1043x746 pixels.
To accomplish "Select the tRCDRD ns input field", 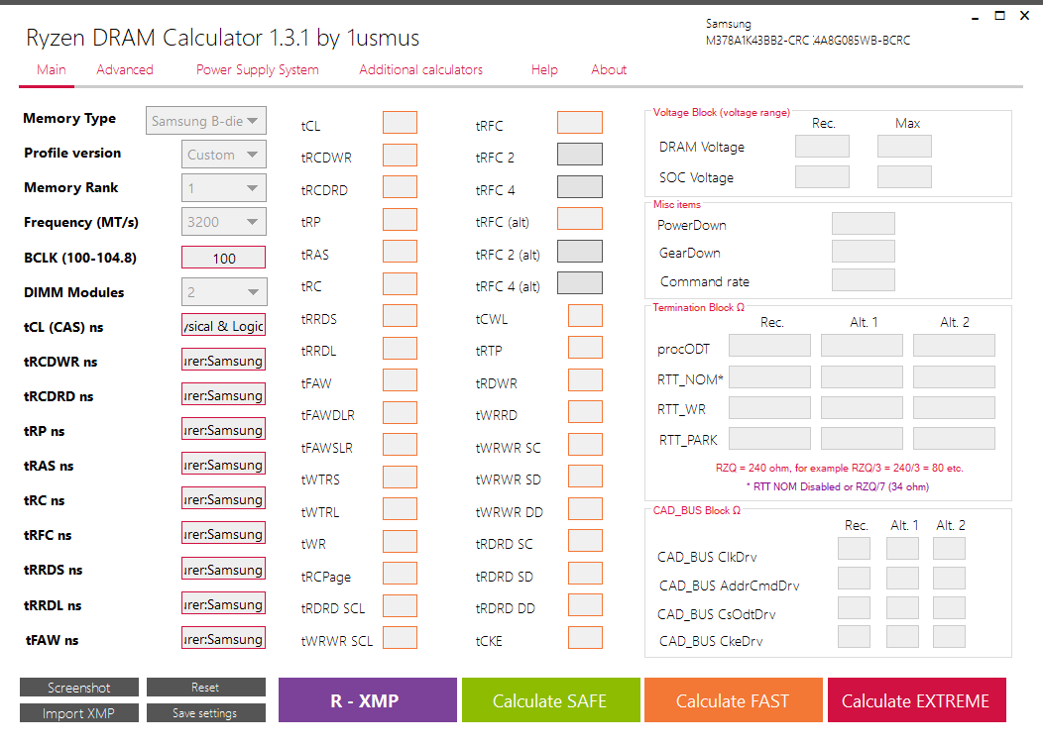I will [x=223, y=395].
